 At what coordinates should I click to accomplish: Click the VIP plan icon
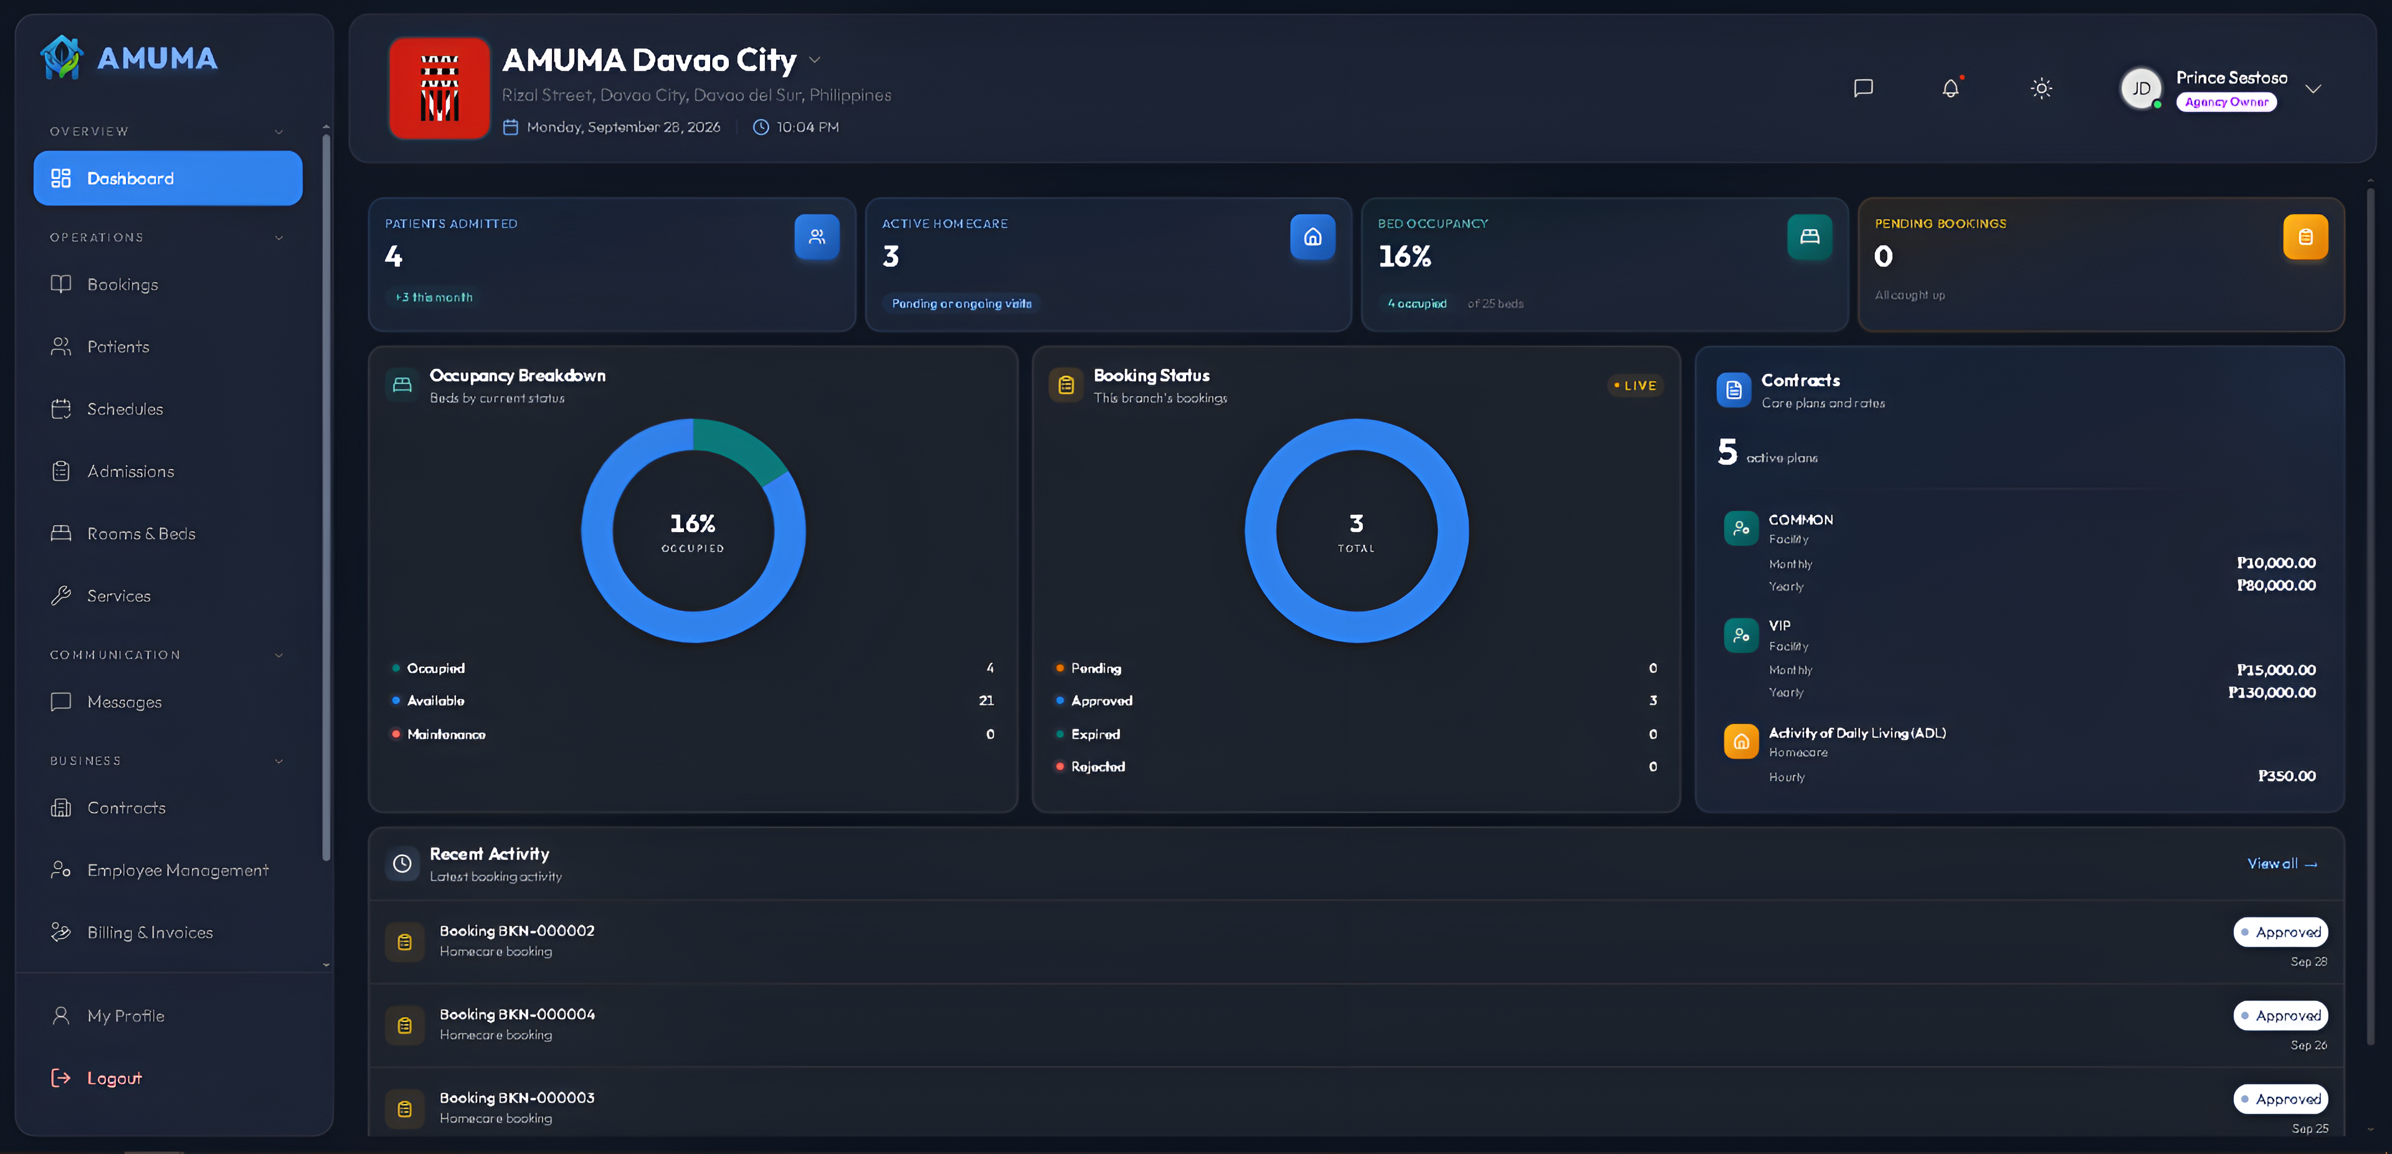(1741, 634)
